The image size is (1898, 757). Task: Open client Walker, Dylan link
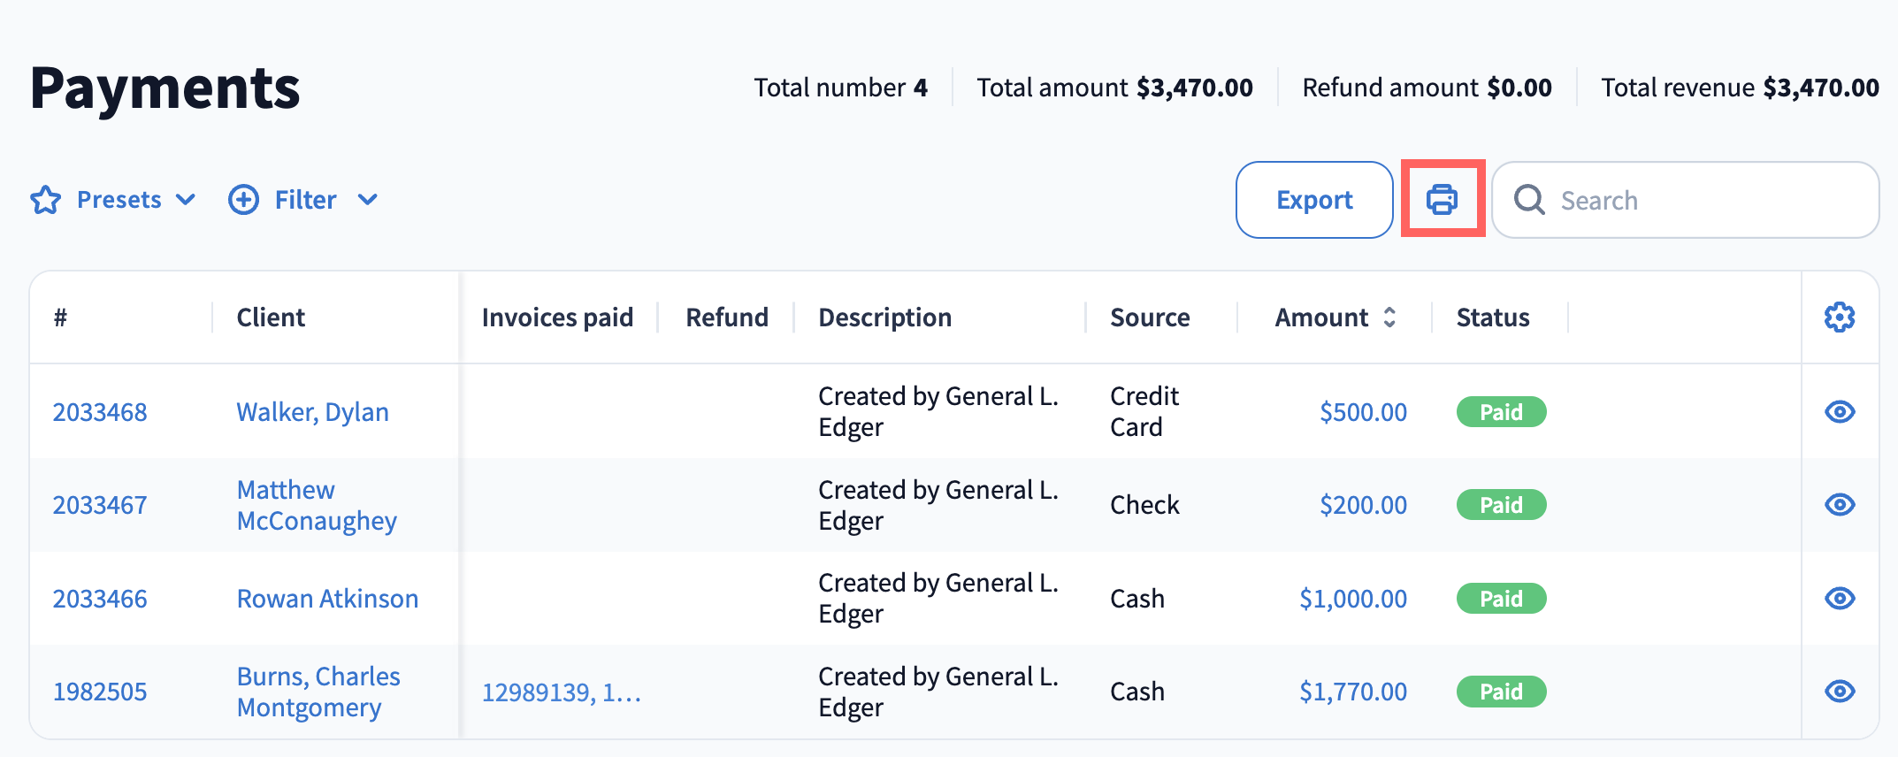coord(312,412)
